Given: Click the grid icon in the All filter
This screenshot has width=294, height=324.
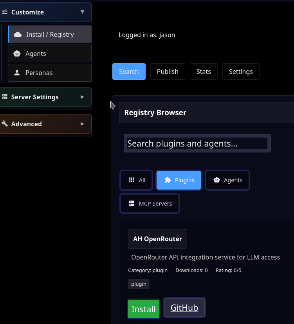Looking at the screenshot, I should [x=132, y=180].
